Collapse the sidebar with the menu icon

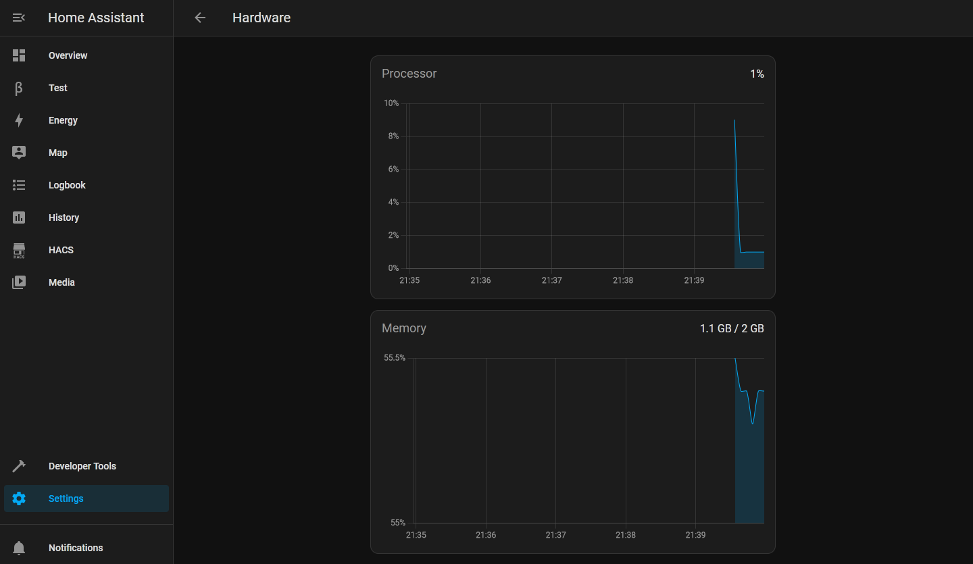(19, 18)
